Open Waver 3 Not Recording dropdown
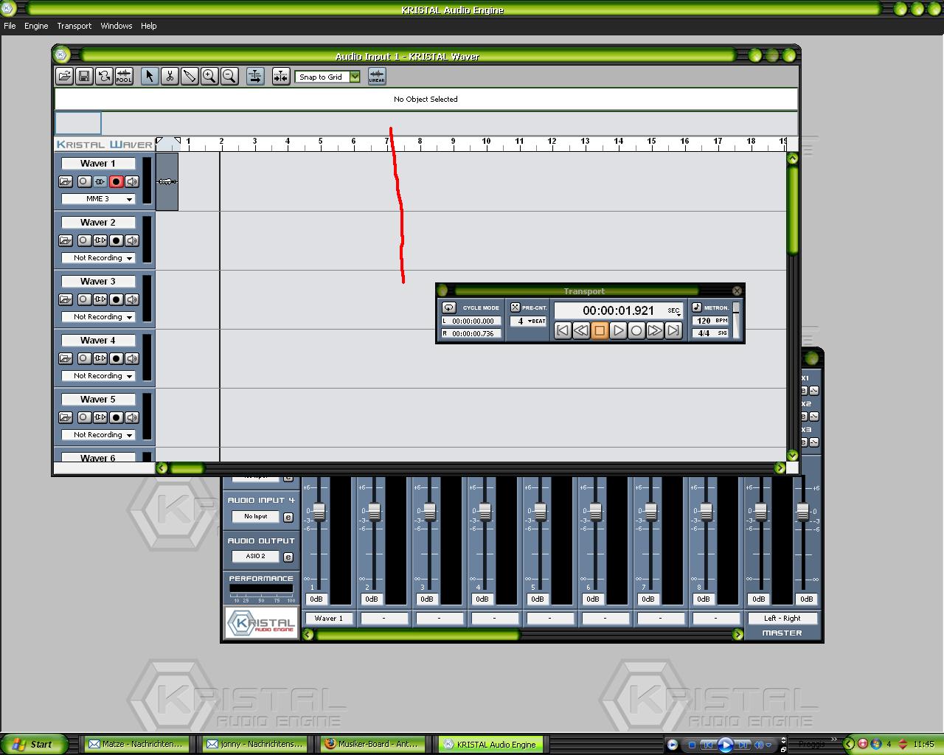944x755 pixels. click(x=98, y=317)
